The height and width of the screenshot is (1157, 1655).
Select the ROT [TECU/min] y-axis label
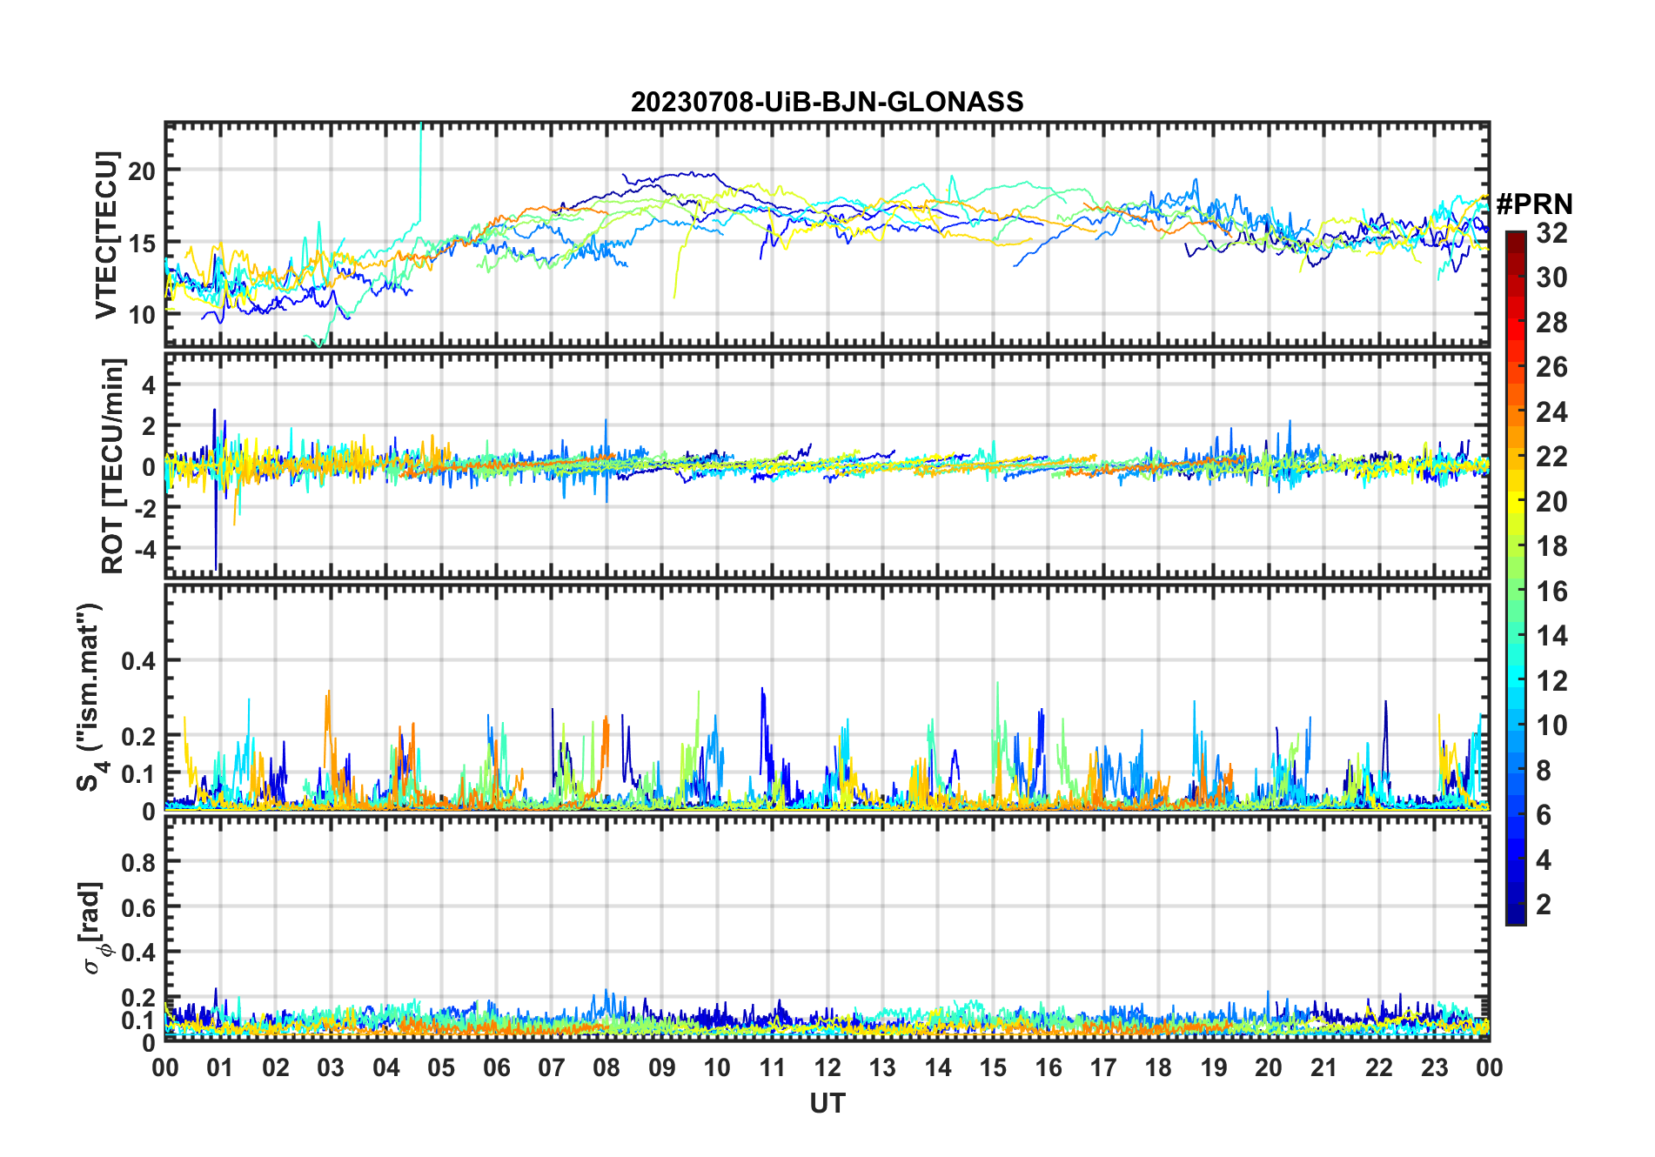(x=113, y=466)
